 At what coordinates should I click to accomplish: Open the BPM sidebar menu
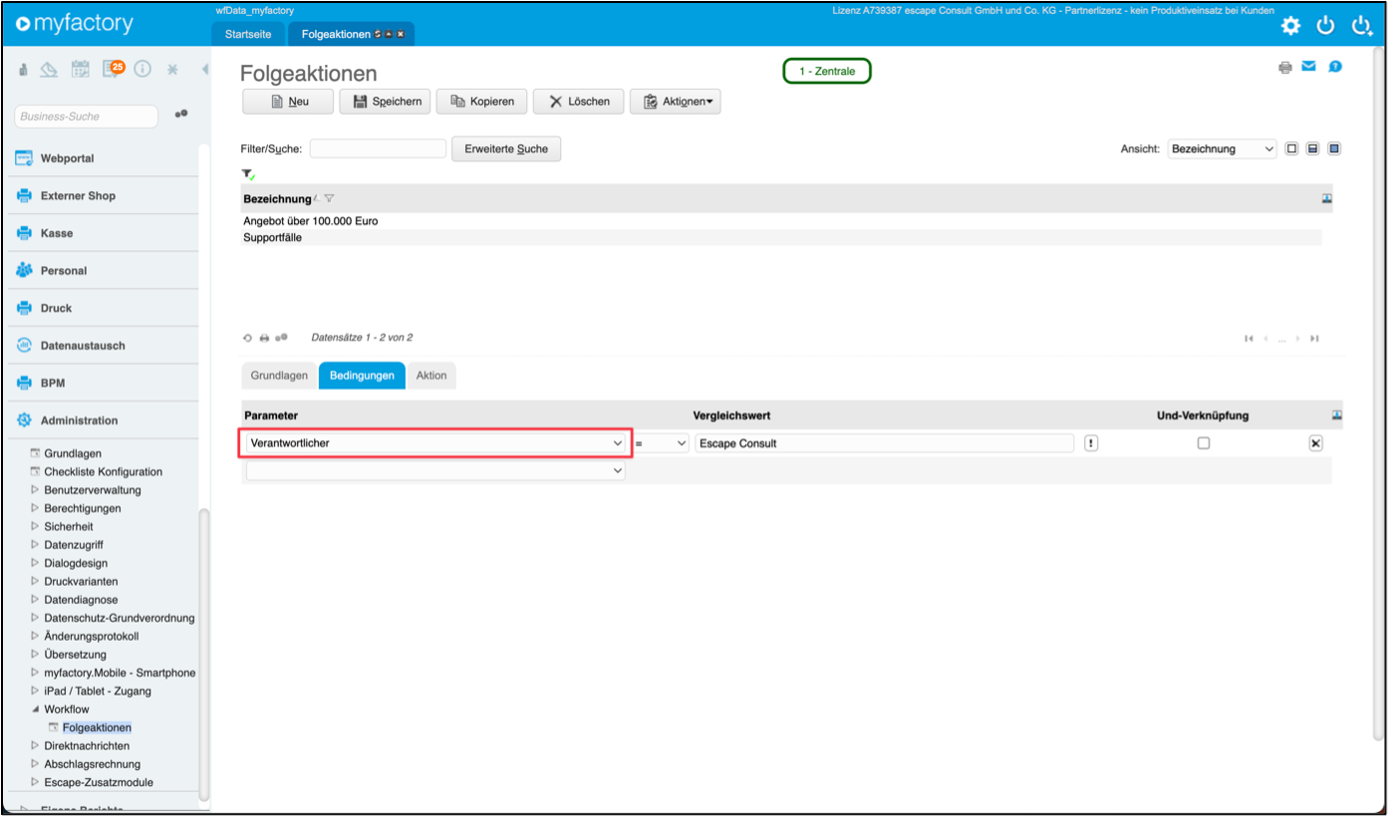click(53, 383)
